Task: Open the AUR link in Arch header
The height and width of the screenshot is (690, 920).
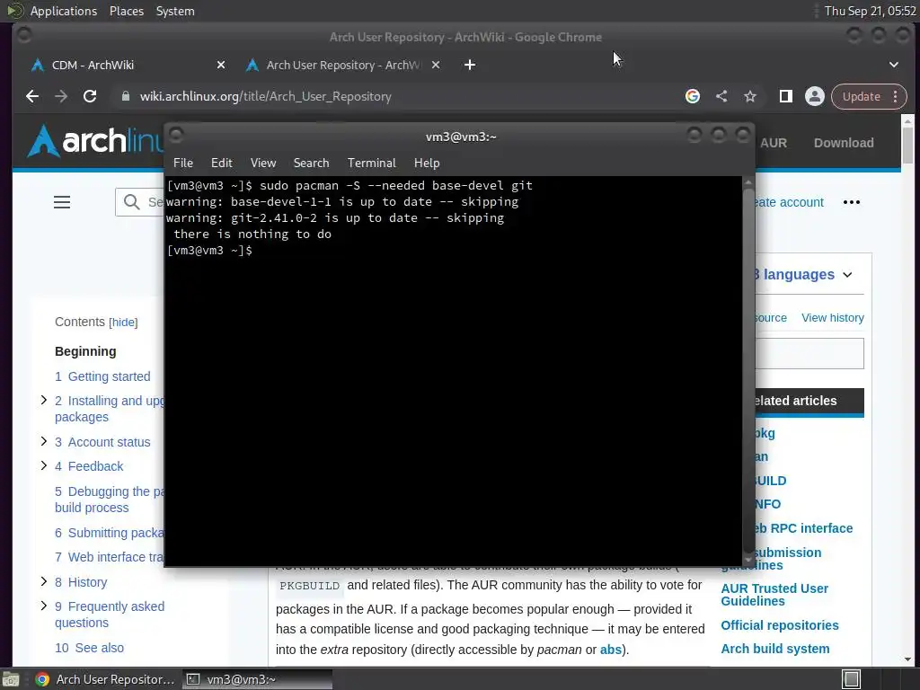Action: (774, 143)
